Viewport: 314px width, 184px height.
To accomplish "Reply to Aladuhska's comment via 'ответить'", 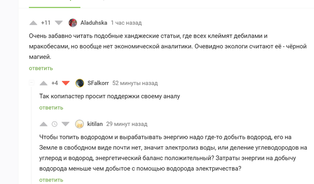I will click(41, 68).
